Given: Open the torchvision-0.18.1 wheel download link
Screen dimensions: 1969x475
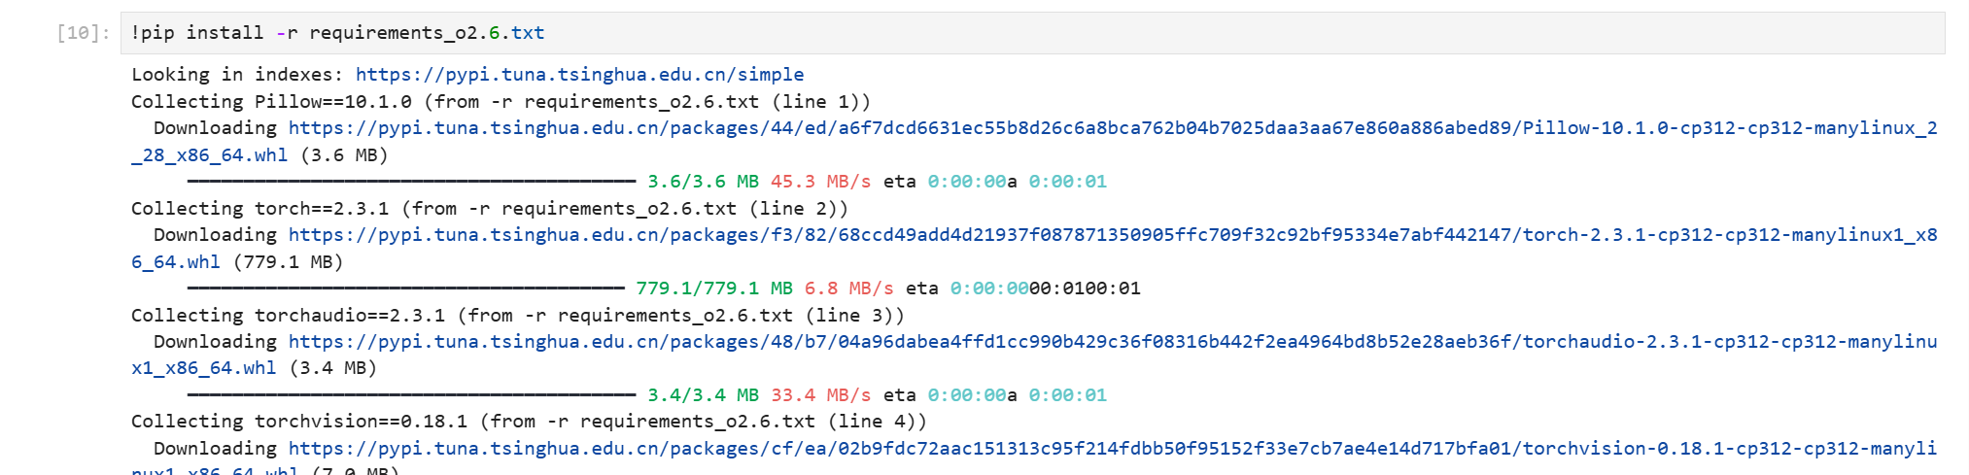Looking at the screenshot, I should point(1112,449).
